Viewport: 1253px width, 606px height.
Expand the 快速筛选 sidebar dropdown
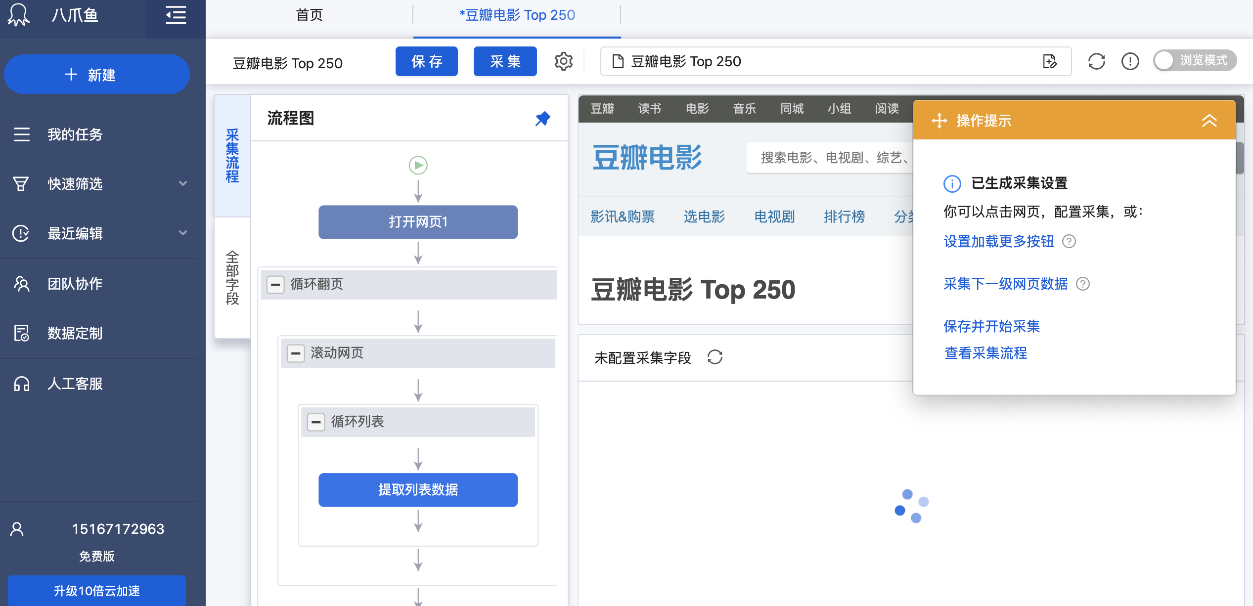[183, 183]
